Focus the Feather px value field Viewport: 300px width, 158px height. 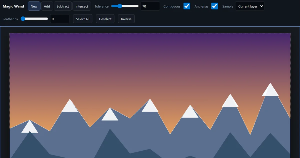point(60,19)
